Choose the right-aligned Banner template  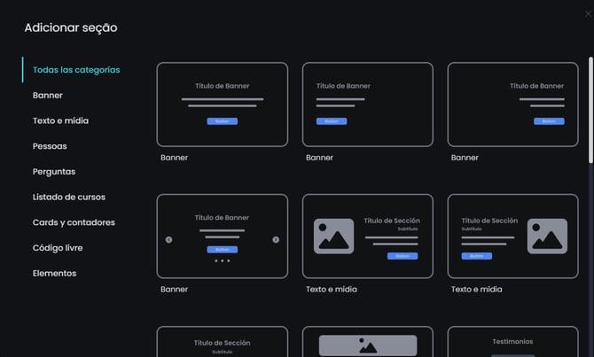pos(513,105)
